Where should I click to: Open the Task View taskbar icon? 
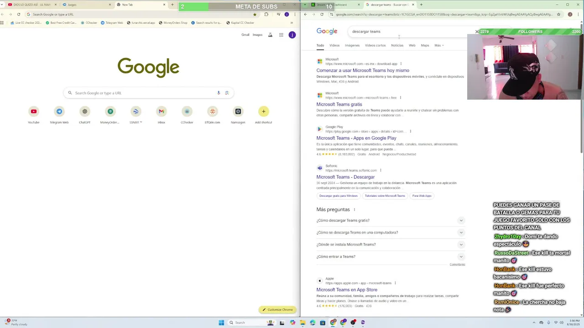point(282,323)
